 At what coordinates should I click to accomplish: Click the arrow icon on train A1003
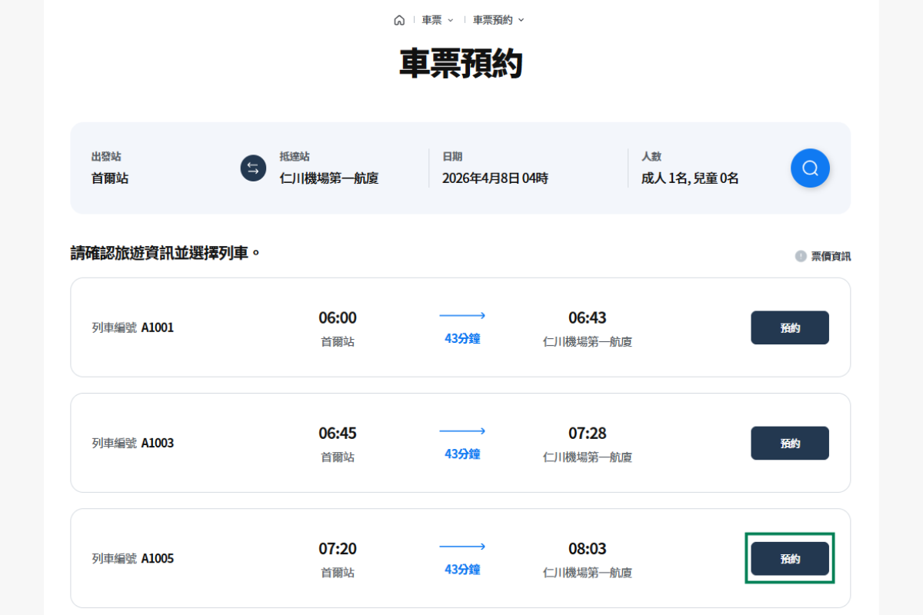point(461,431)
